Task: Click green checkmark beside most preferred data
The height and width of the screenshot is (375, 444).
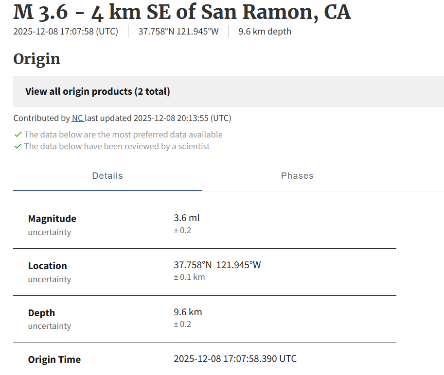Action: 18,135
